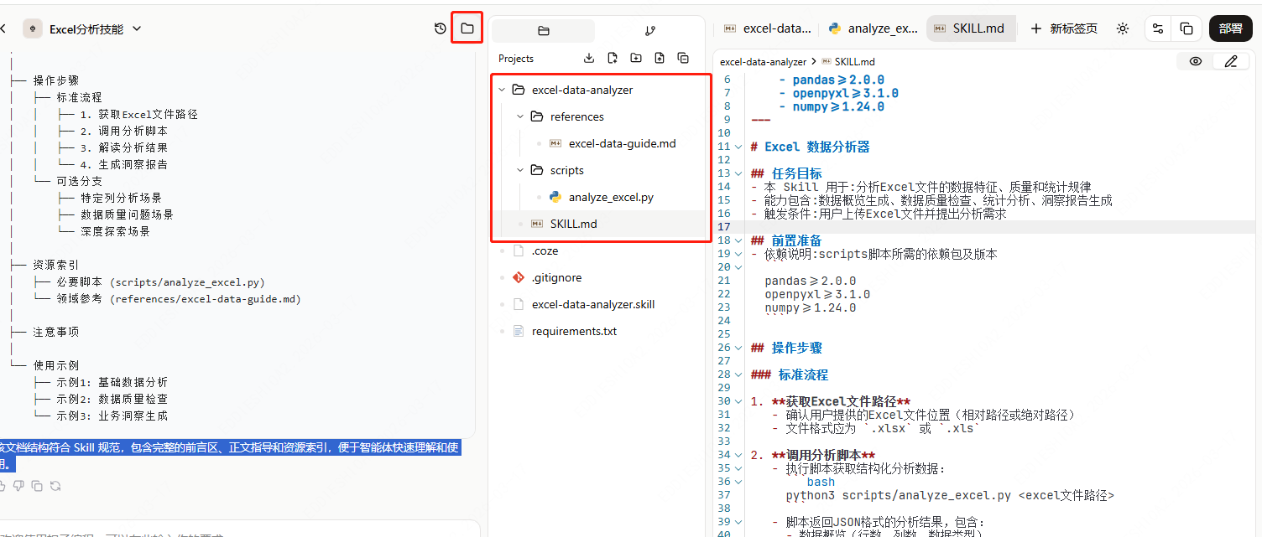Switch to preview mode eye icon
The image size is (1262, 537).
(x=1196, y=61)
